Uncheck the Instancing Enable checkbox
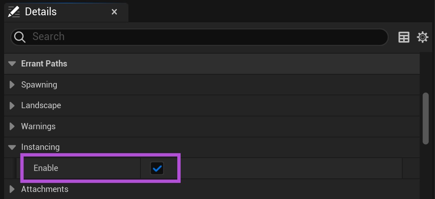This screenshot has height=199, width=435. pos(157,168)
